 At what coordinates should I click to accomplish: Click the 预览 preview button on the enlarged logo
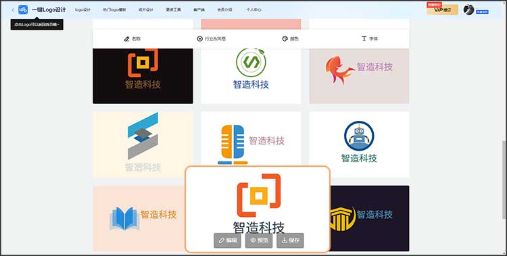click(259, 240)
